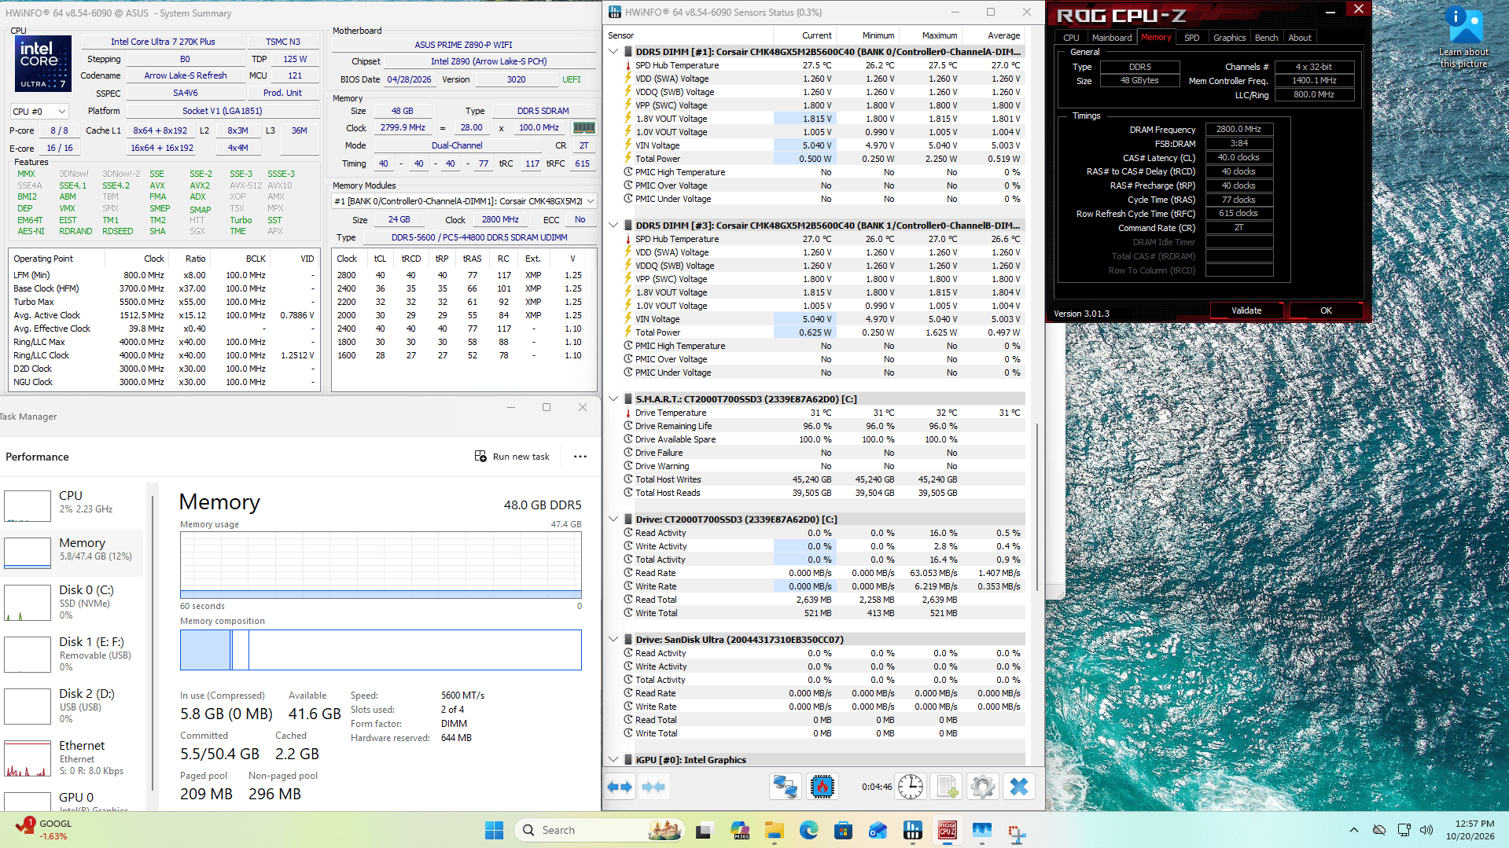
Task: Click the volume icon in system tray
Action: pyautogui.click(x=1426, y=830)
